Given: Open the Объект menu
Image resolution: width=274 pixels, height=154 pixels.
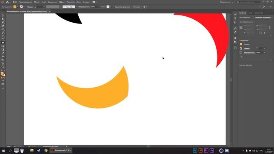Looking at the screenshot, I should [36, 2].
